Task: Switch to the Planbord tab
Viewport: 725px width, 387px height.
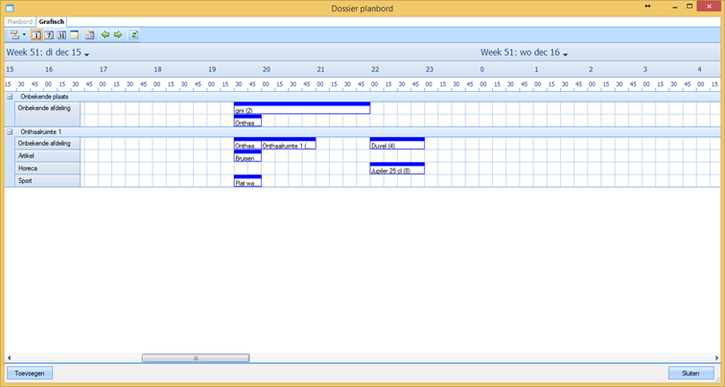Action: coord(20,21)
